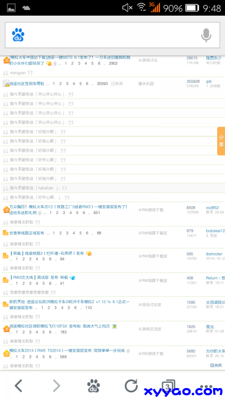Go back with the left arrow button
Viewport: 225px width, 400px height.
click(x=18, y=385)
